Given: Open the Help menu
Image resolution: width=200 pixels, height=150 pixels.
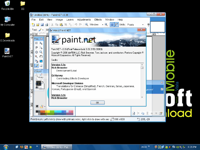Looking at the screenshot, I should (120, 20).
